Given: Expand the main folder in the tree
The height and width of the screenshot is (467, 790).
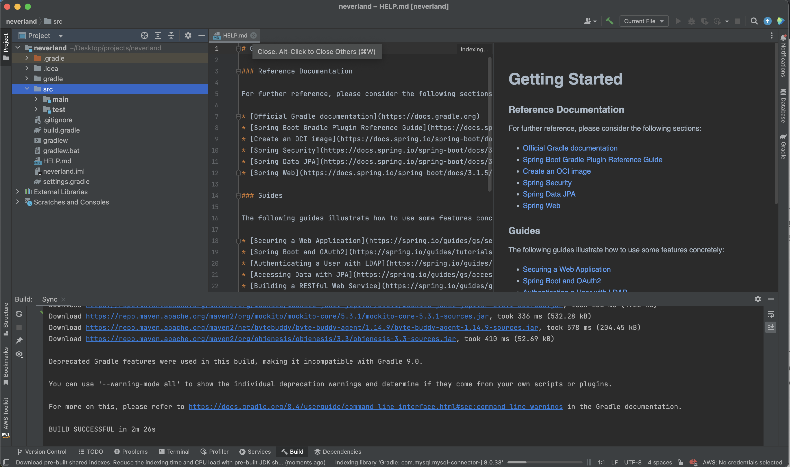Looking at the screenshot, I should [36, 99].
